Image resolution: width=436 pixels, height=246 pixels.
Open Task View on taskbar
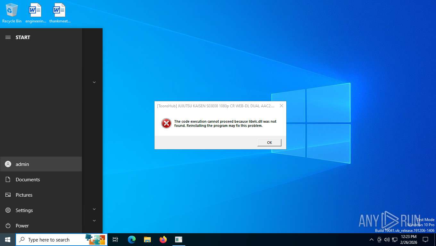pyautogui.click(x=115, y=240)
